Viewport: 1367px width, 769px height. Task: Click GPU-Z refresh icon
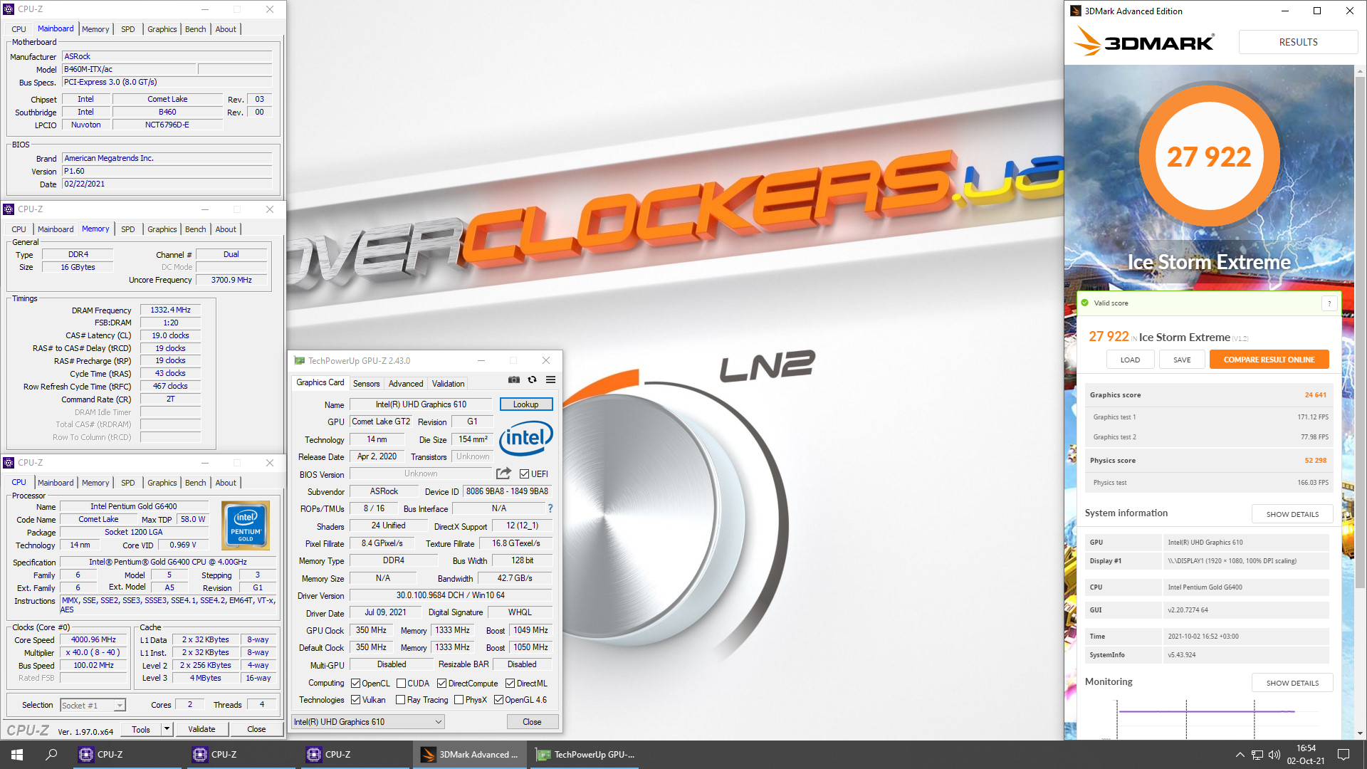(532, 380)
